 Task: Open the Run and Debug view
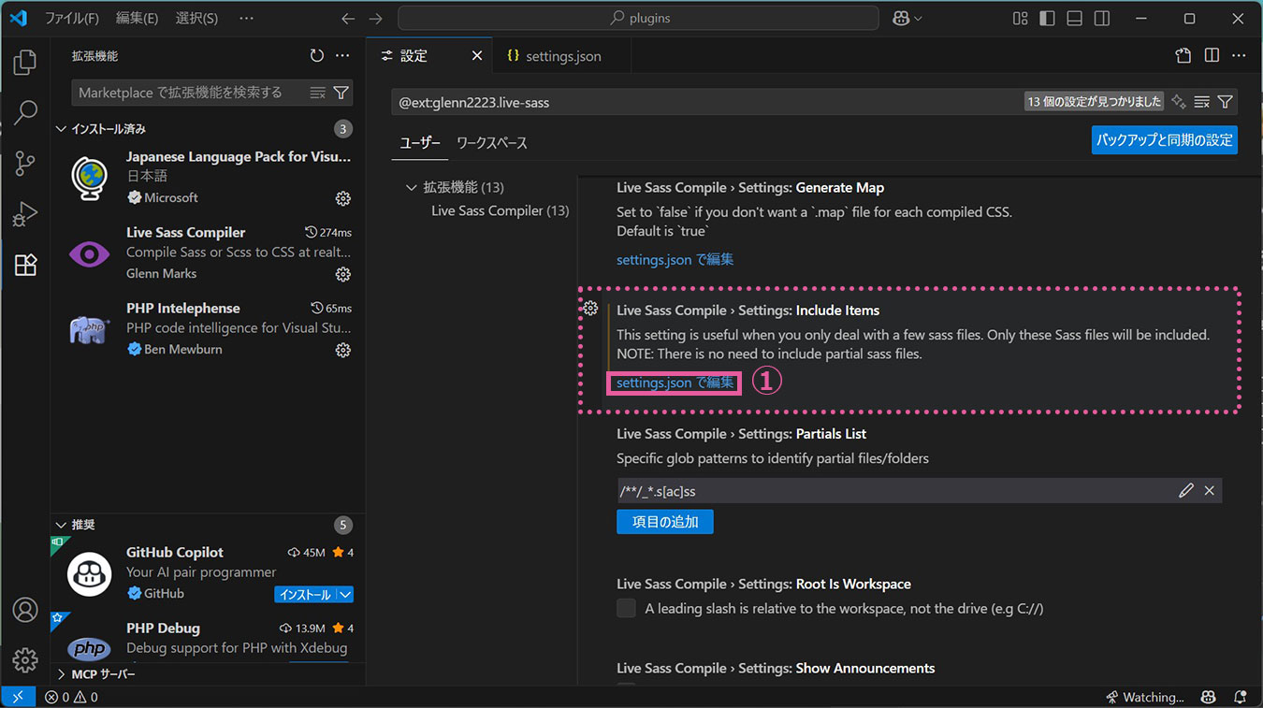[x=25, y=214]
